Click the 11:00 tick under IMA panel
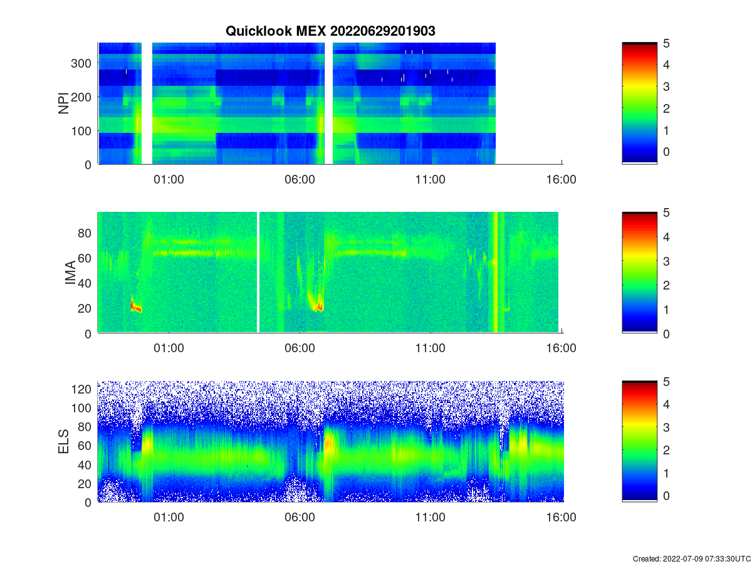 (431, 348)
